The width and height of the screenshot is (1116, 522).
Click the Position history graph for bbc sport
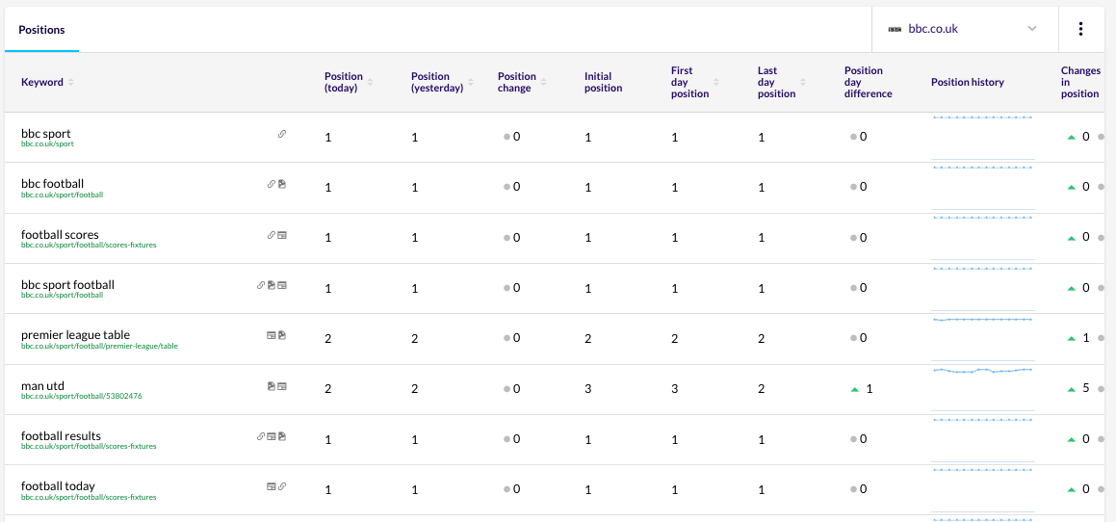click(x=983, y=137)
